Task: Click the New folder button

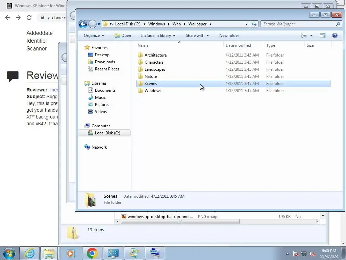Action: [229, 36]
